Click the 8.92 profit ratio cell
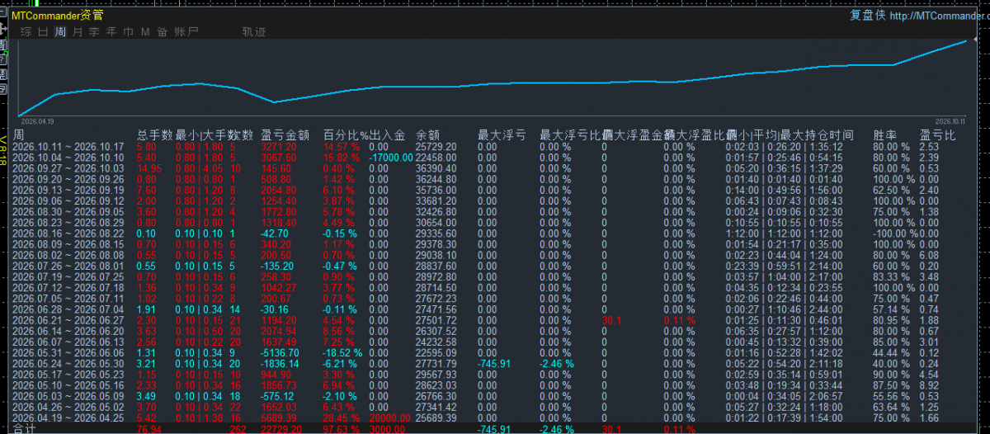Image resolution: width=990 pixels, height=434 pixels. pos(931,384)
